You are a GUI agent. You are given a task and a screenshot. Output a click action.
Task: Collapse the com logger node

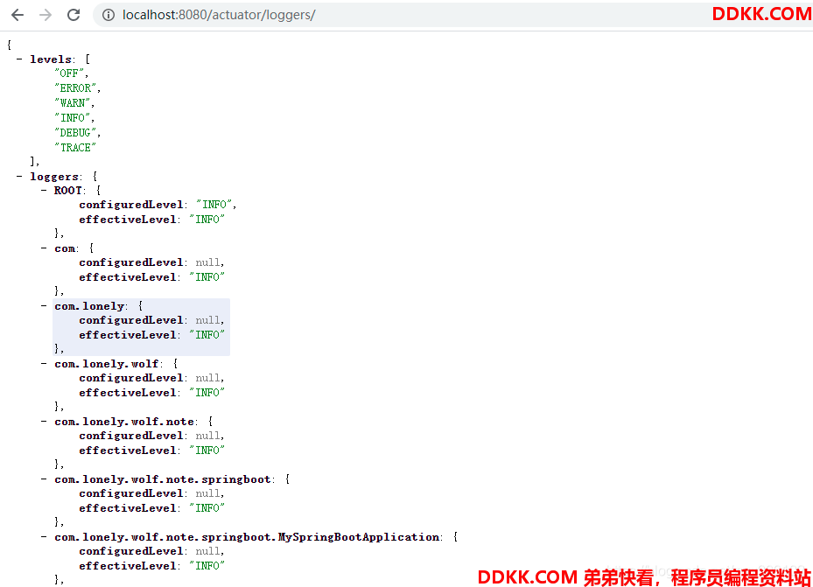coord(44,248)
